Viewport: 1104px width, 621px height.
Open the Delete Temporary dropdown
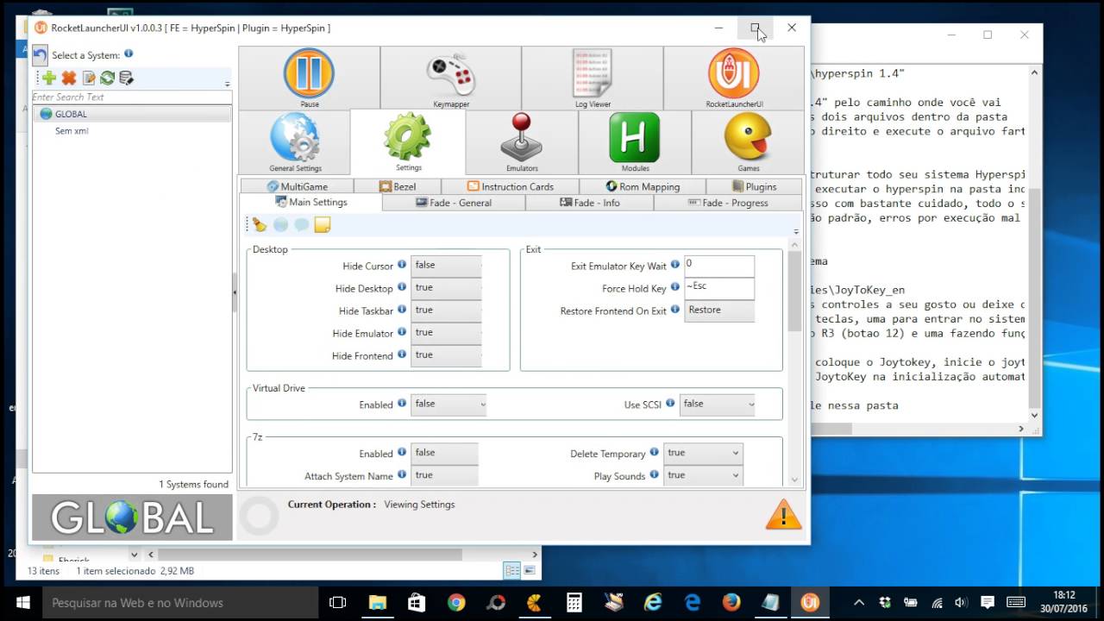702,453
